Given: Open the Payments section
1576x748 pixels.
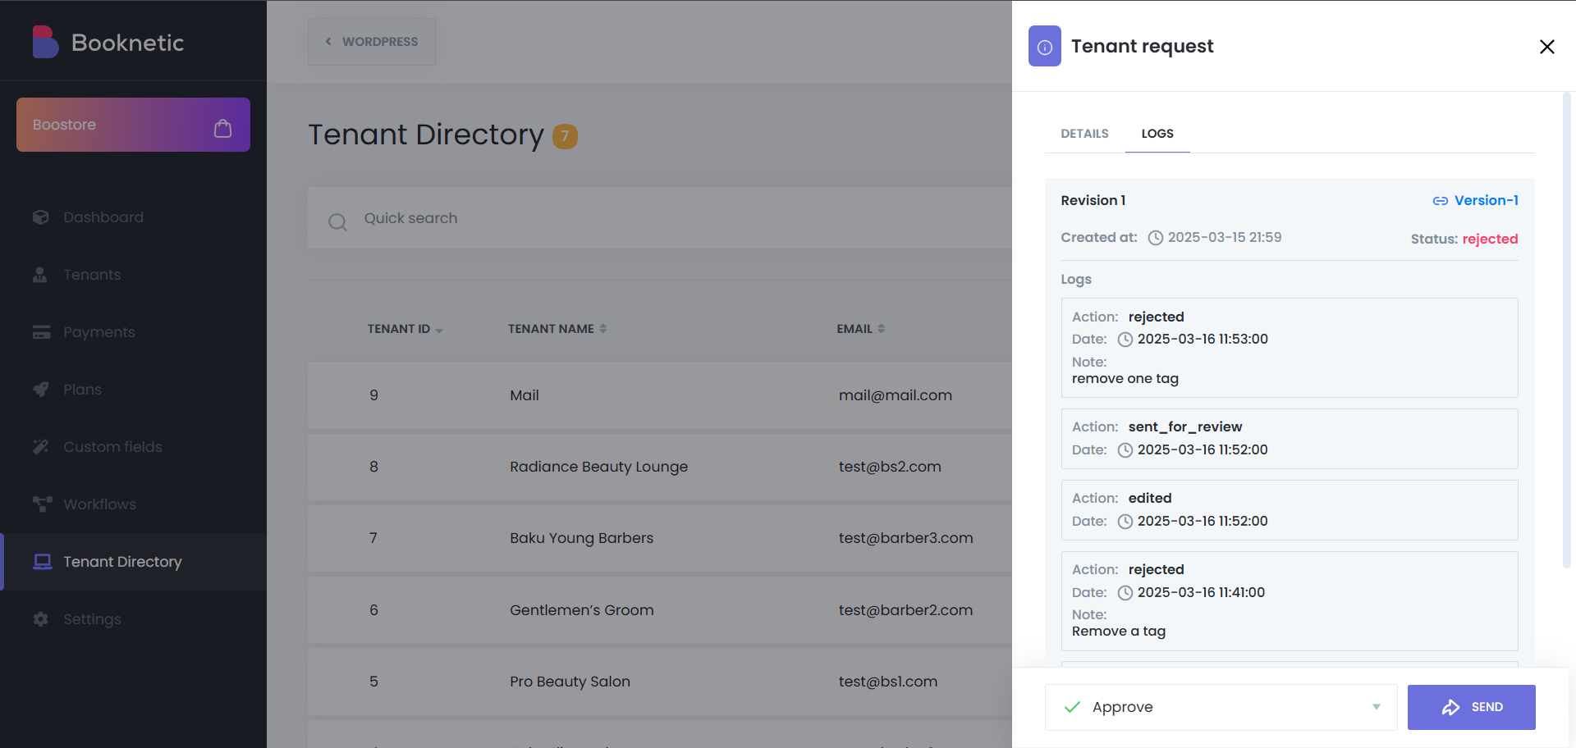Looking at the screenshot, I should [x=133, y=332].
